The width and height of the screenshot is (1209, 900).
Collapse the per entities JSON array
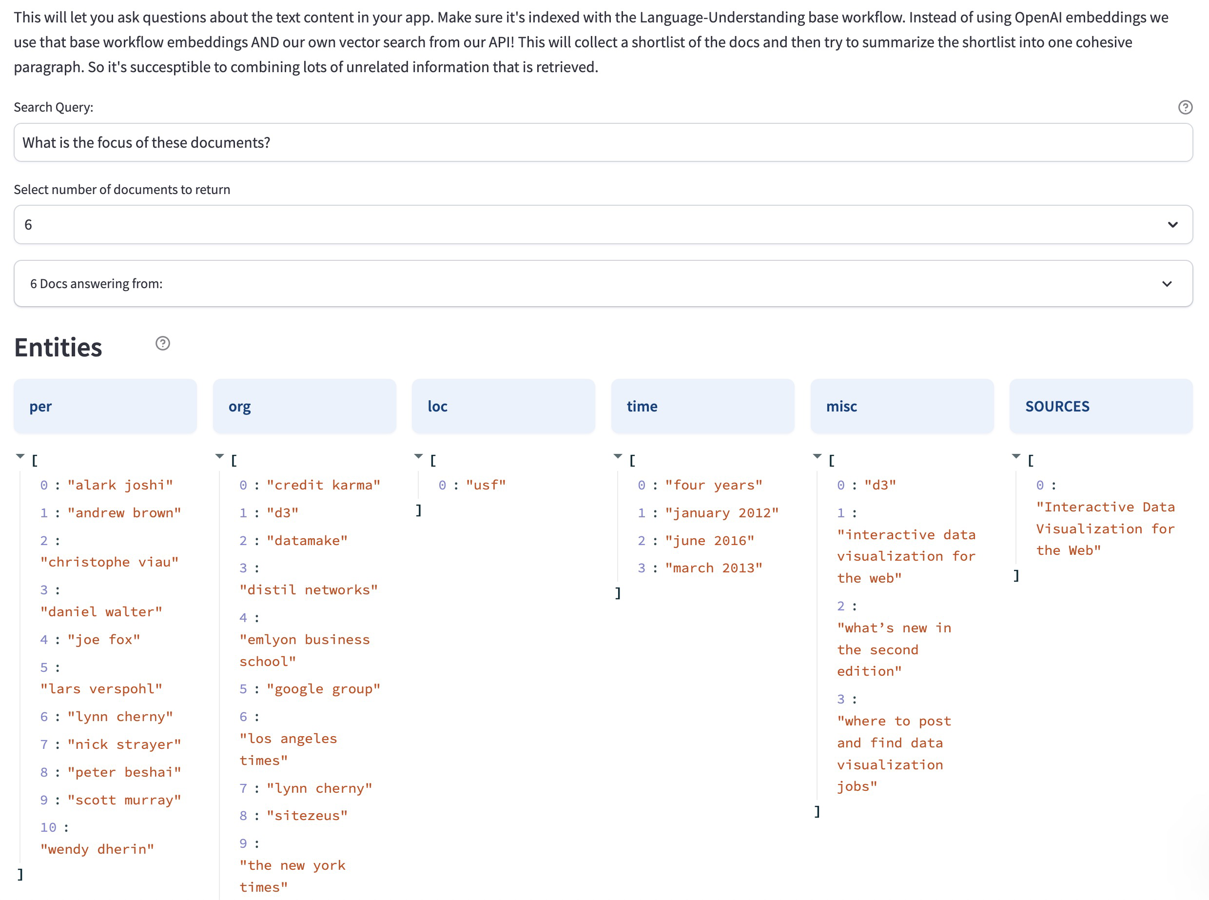(x=20, y=456)
